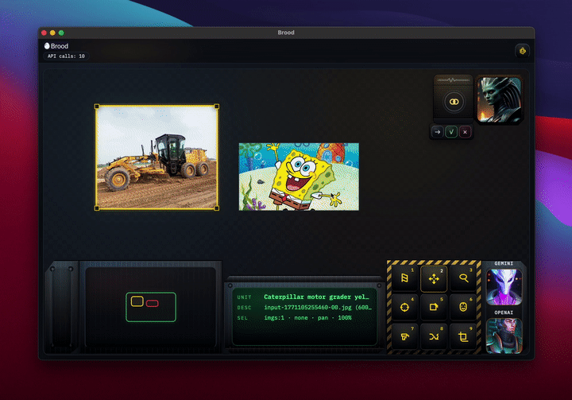572x400 pixels.
Task: Click the OPENAI label
Action: (504, 313)
